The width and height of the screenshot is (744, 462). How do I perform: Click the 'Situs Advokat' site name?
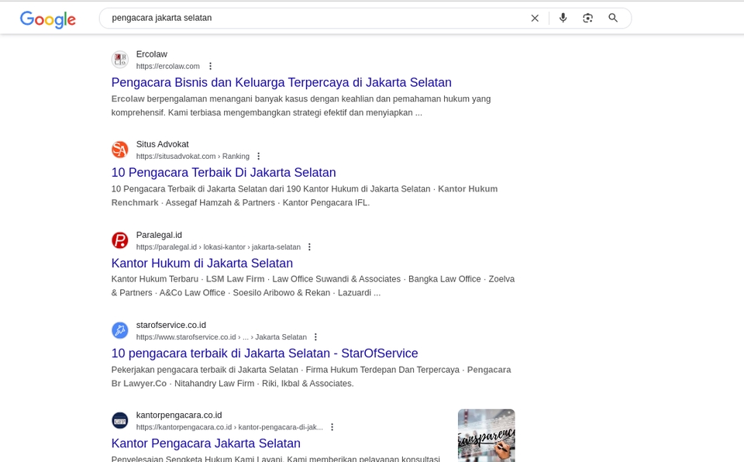tap(162, 144)
